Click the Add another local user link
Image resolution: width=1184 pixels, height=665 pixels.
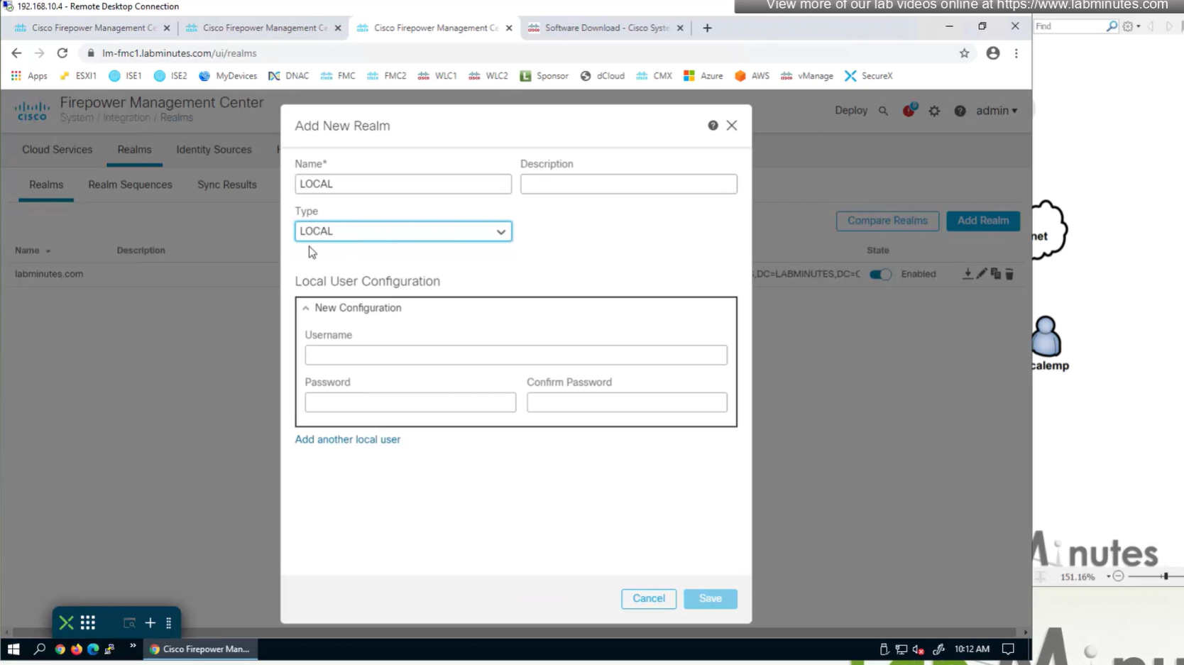coord(347,439)
